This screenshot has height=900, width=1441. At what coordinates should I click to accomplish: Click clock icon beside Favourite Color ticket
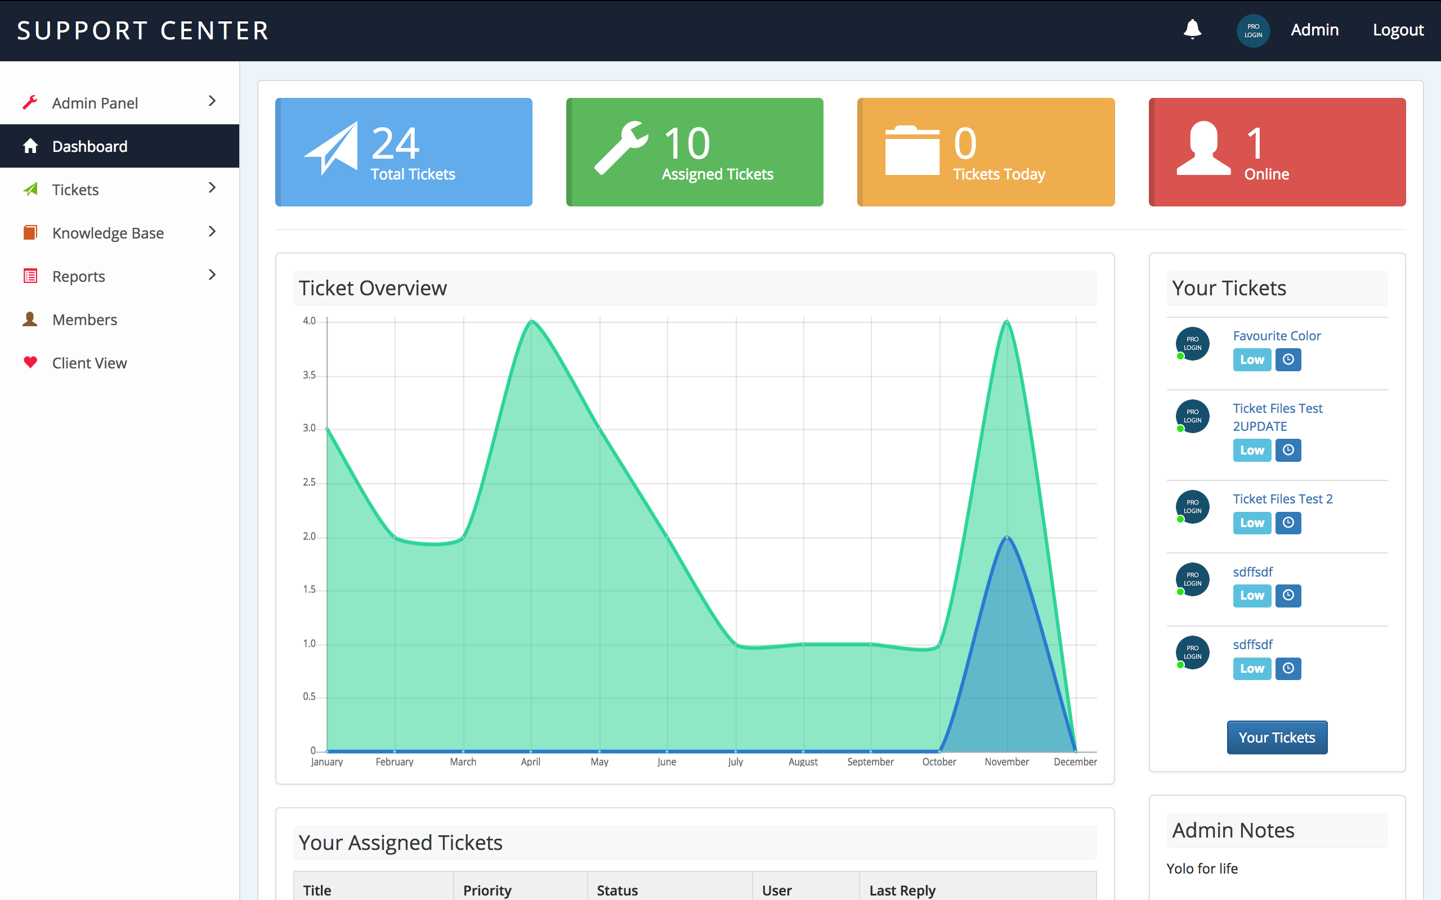click(x=1288, y=359)
